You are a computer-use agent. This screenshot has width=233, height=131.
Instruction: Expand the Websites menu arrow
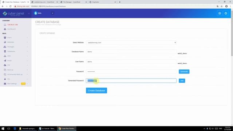pyautogui.click(x=27, y=42)
